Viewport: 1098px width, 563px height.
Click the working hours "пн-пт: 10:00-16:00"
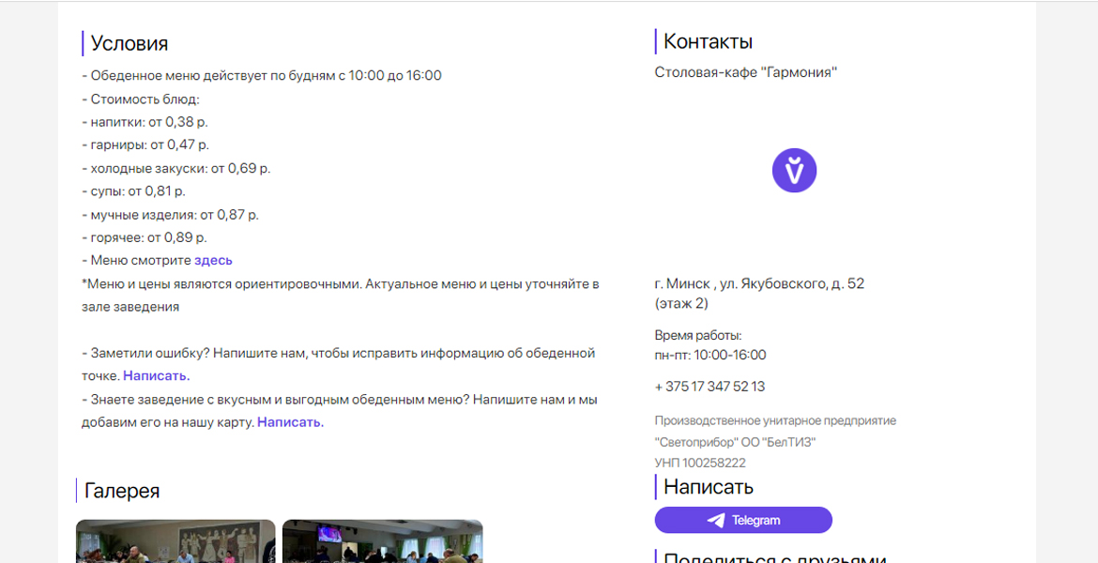710,355
